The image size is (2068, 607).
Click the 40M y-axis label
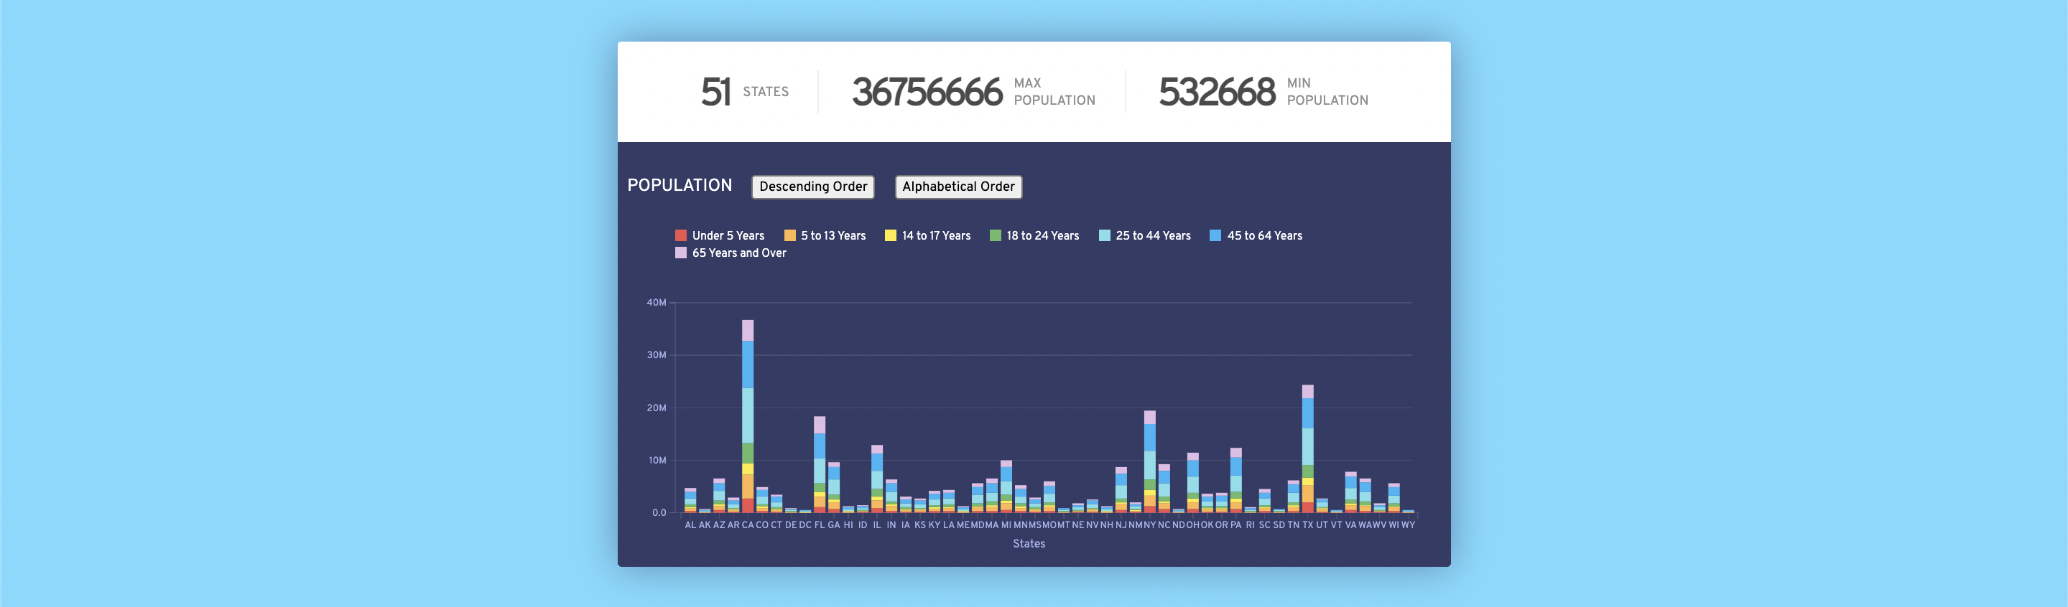[x=657, y=302]
